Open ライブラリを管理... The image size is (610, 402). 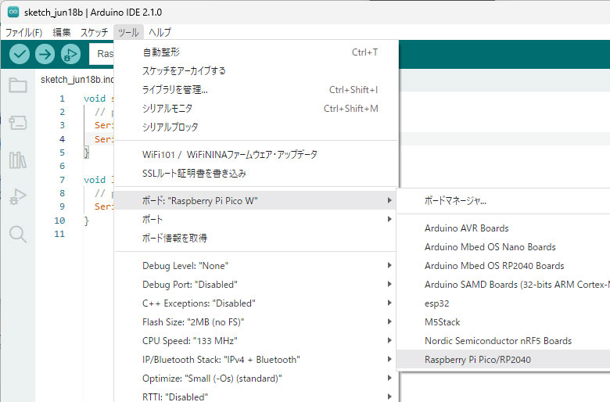257,89
